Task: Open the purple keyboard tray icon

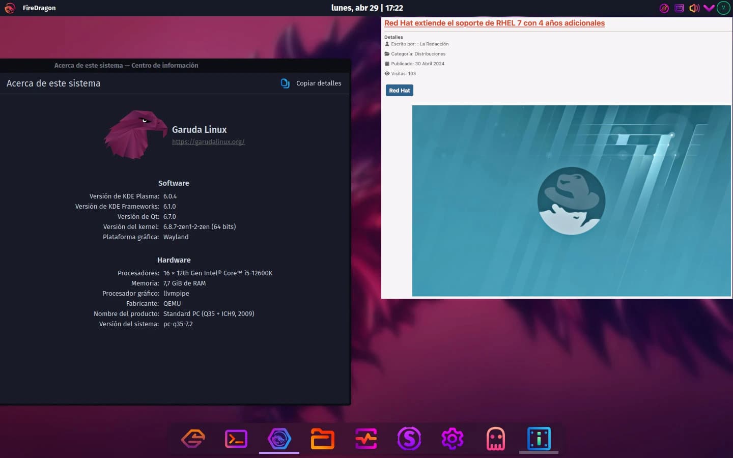Action: (679, 8)
